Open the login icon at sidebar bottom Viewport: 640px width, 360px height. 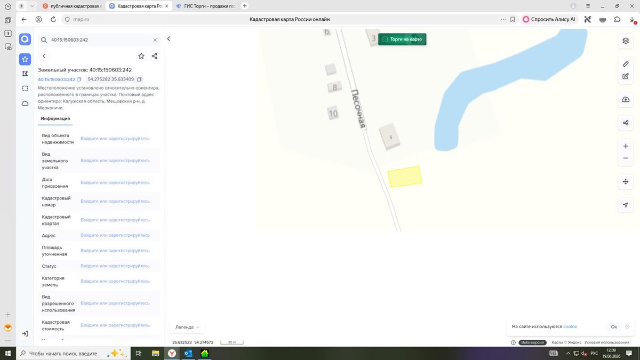[25, 334]
